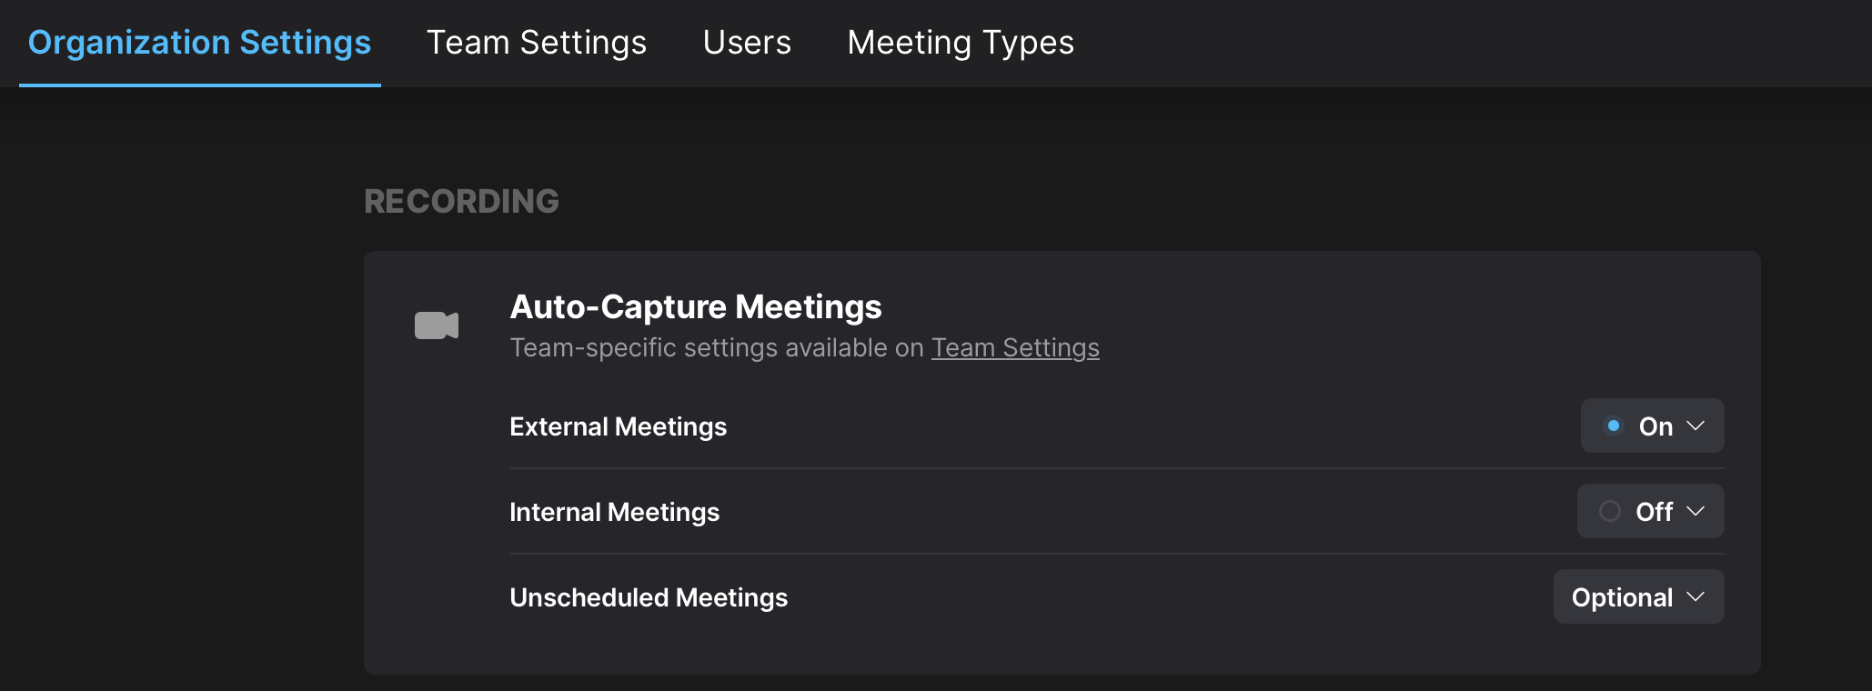The width and height of the screenshot is (1872, 691).
Task: Click the Unscheduled Meetings row label
Action: click(649, 597)
